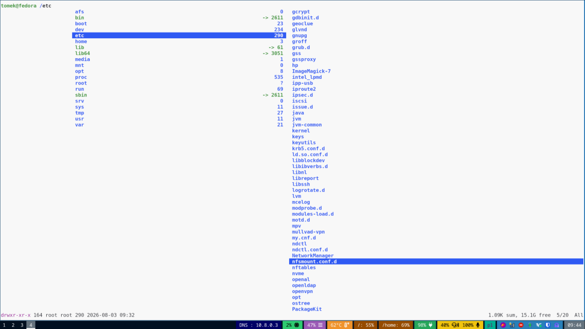Open the modules-load.d folder
585x329 pixels.
tap(312, 214)
